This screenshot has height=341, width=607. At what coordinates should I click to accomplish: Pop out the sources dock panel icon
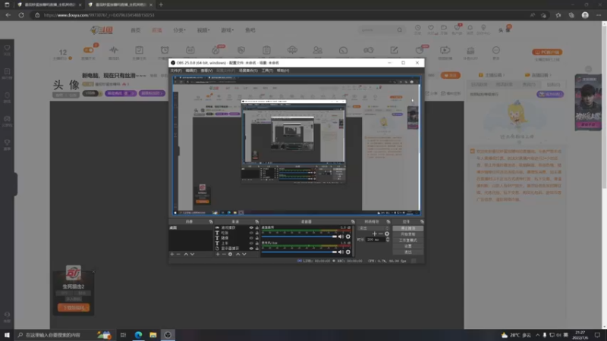(x=256, y=221)
